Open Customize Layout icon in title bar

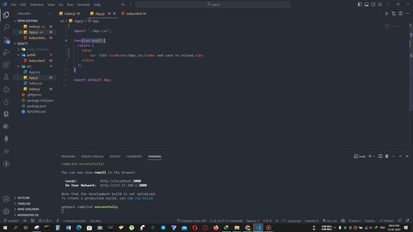pos(380,5)
